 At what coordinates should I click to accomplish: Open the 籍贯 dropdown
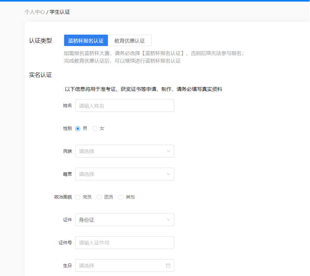tap(125, 174)
